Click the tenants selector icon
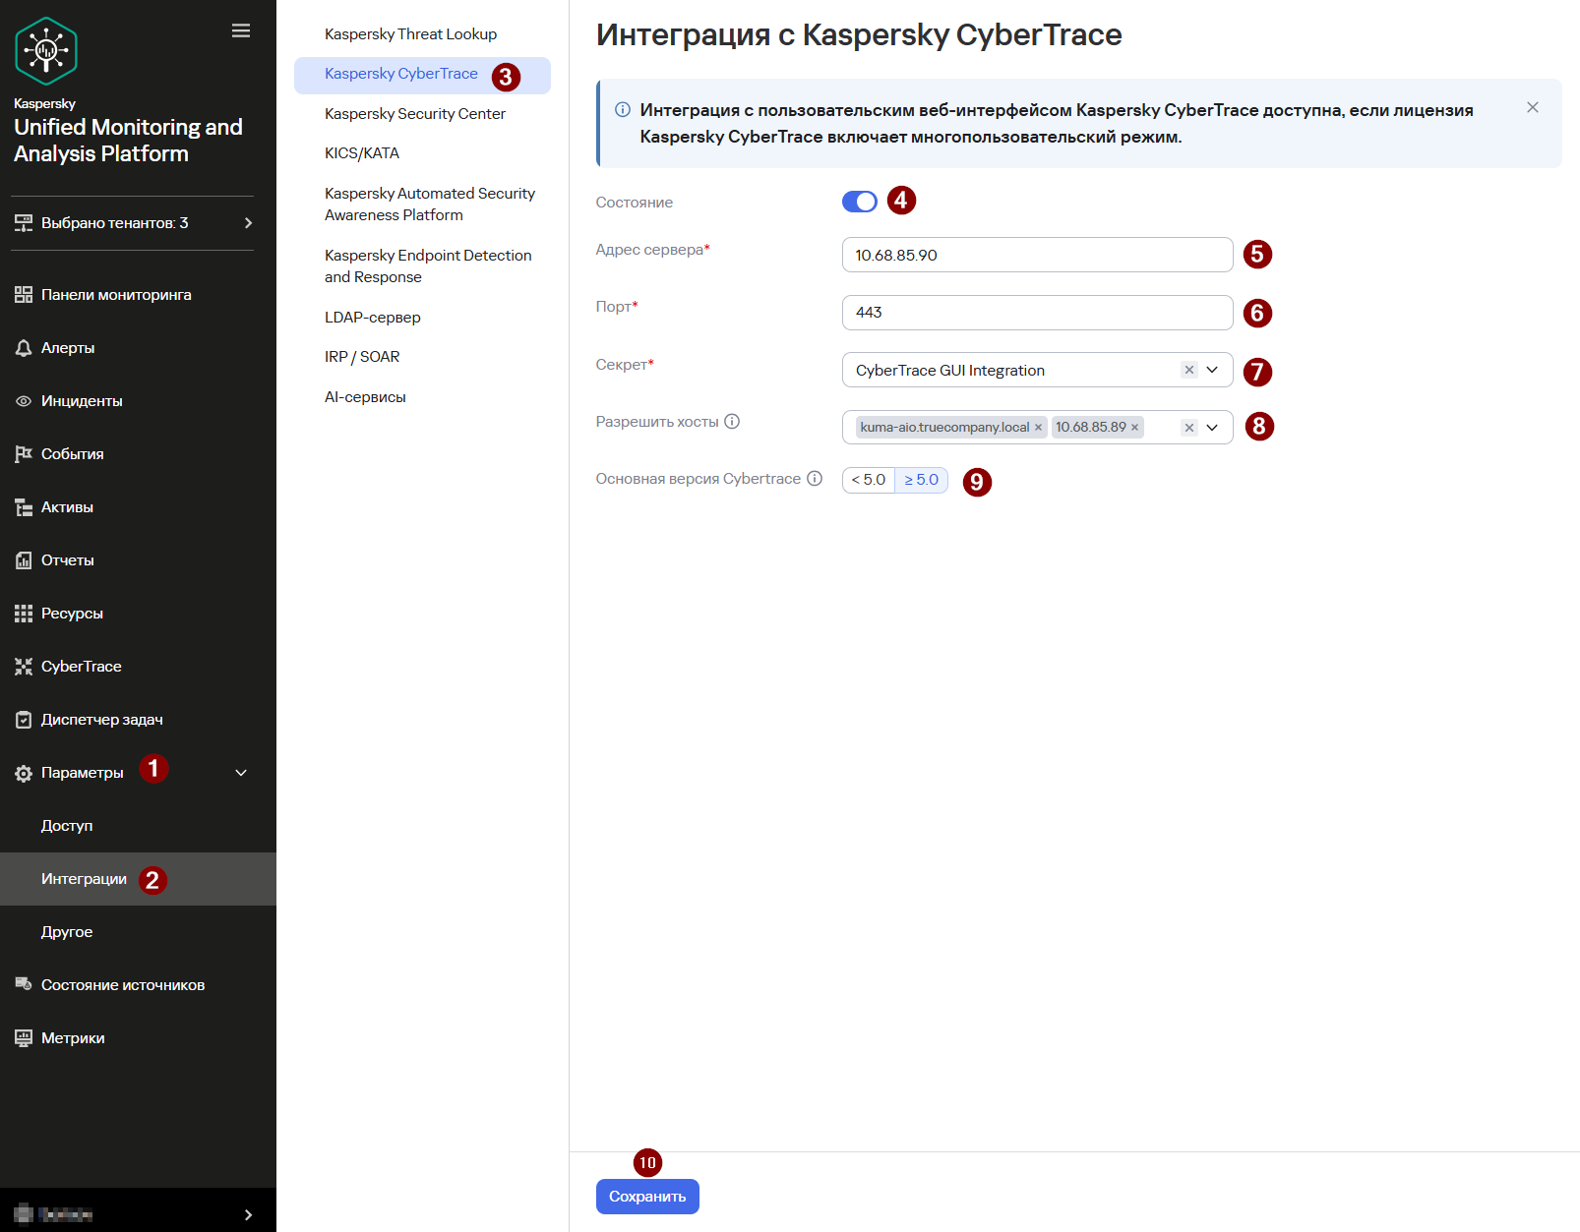The height and width of the screenshot is (1232, 1580). [x=24, y=223]
